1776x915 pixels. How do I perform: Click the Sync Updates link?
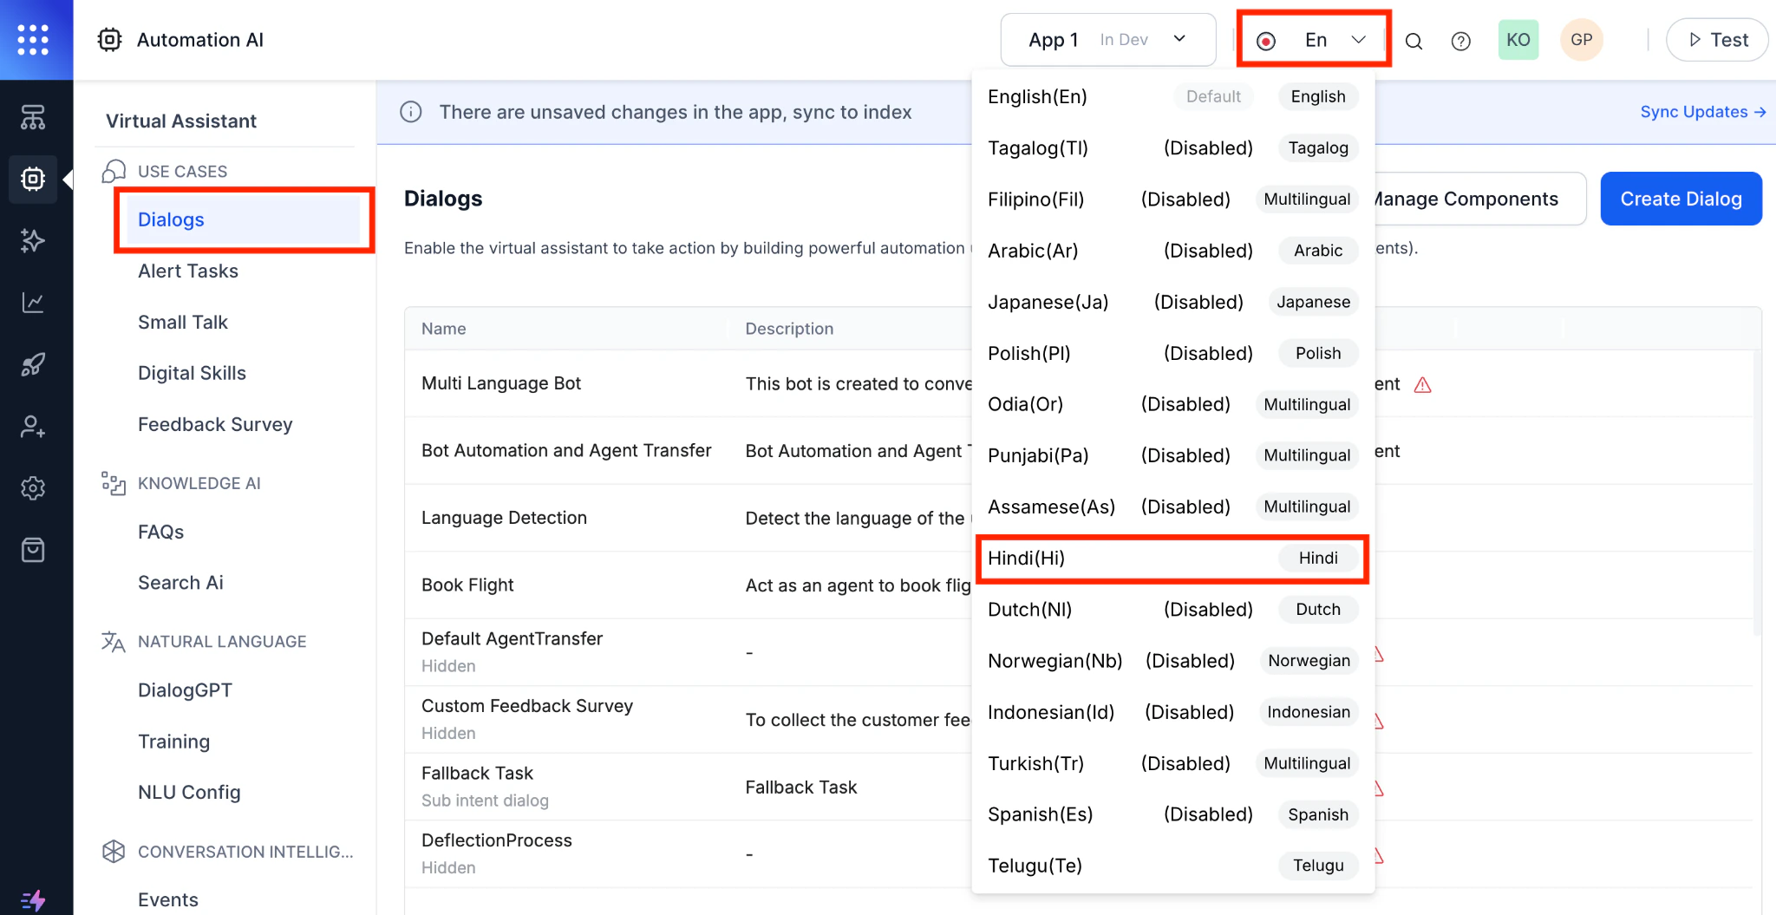1701,111
